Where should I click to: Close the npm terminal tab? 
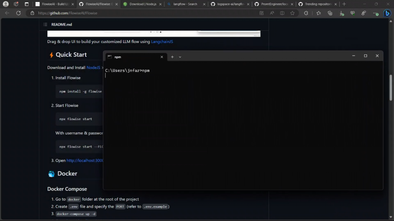tap(162, 57)
